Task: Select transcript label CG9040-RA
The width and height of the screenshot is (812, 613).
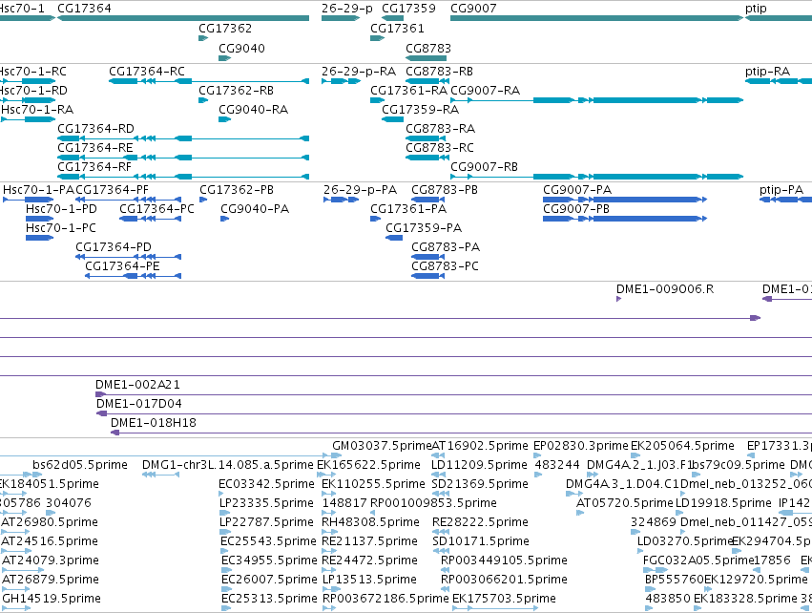Action: coord(253,110)
